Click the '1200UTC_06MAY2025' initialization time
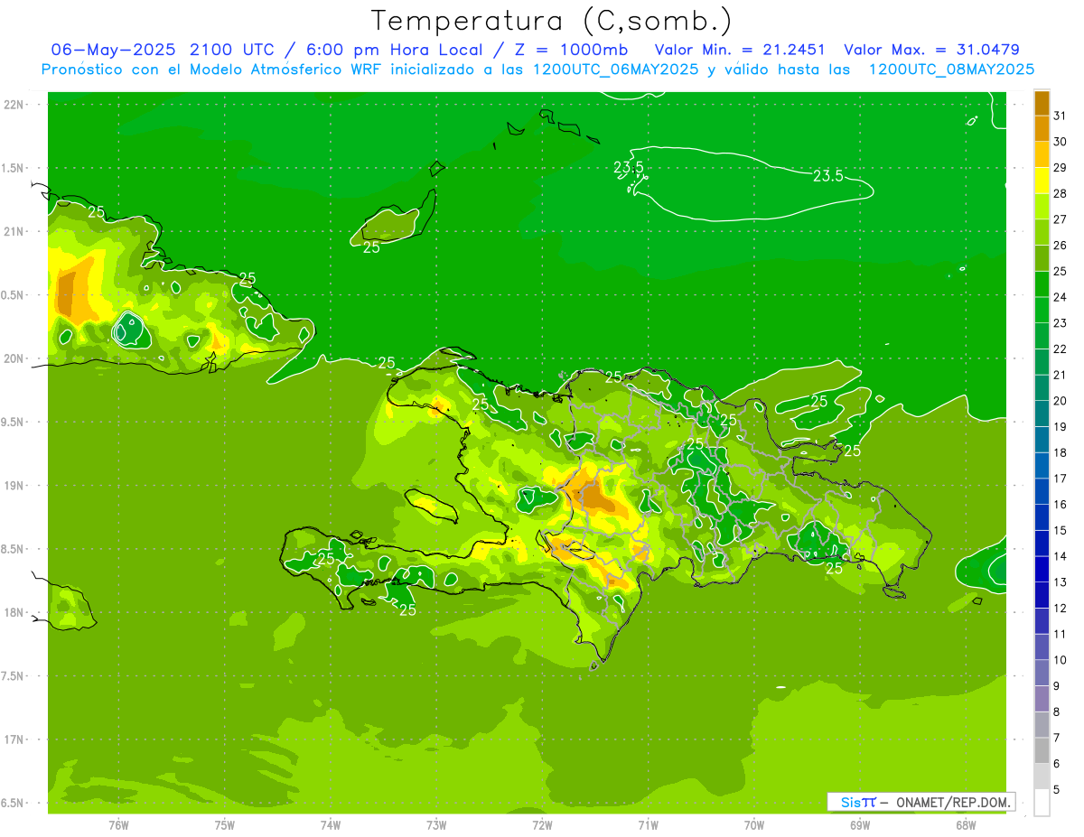Viewport: 1084px width, 837px height. pos(615,70)
